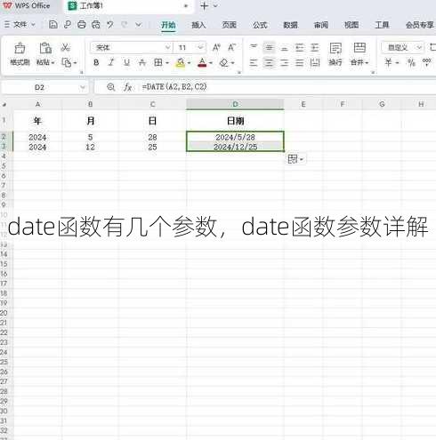Decrease font size with A- icon
Image resolution: width=436 pixels, height=440 pixels.
pyautogui.click(x=231, y=47)
